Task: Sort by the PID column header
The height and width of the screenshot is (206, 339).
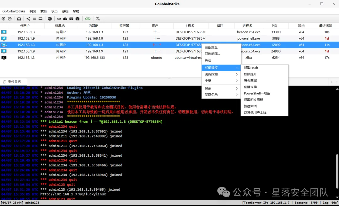Action: pyautogui.click(x=276, y=25)
